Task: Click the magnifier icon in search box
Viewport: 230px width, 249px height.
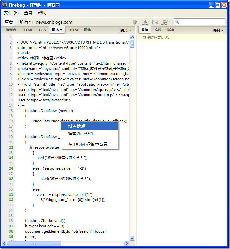Action: 177,22
